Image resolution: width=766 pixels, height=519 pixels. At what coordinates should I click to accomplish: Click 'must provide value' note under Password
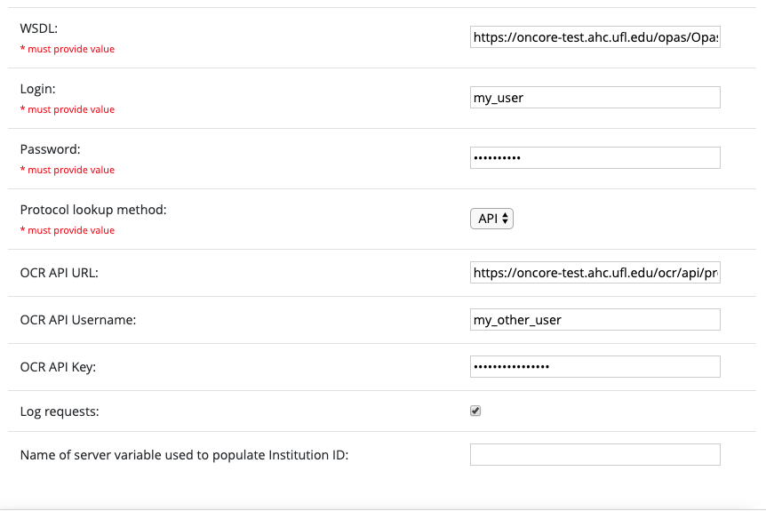click(70, 170)
